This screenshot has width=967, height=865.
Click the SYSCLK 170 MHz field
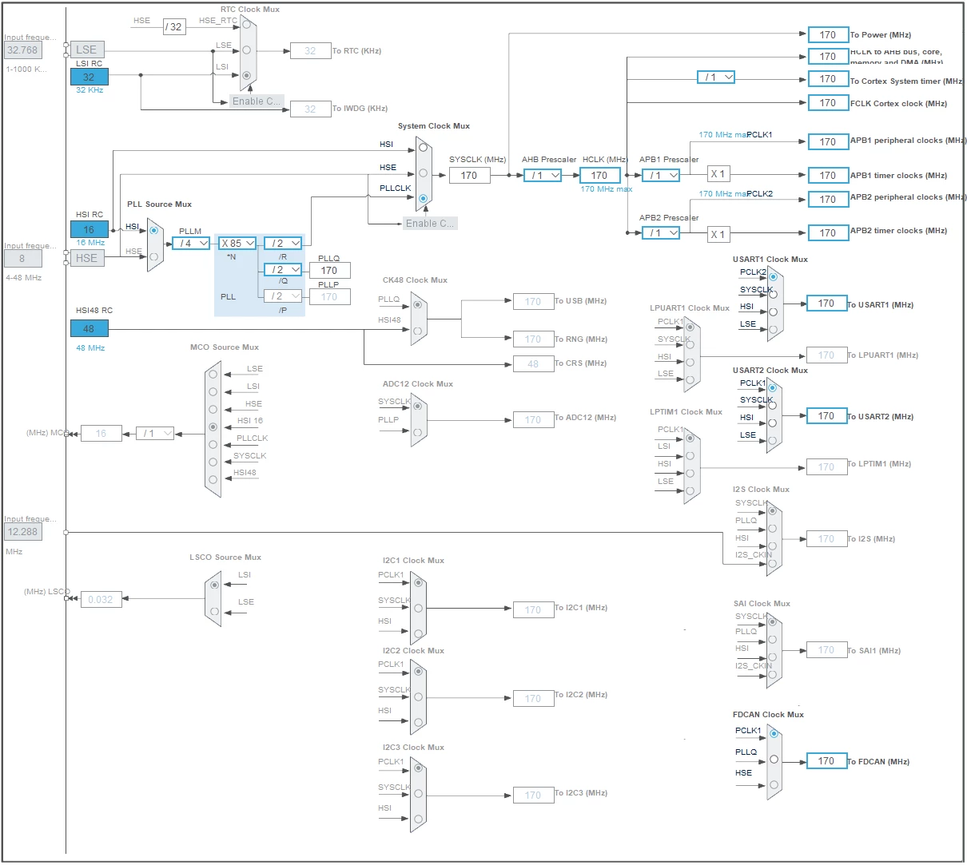[470, 175]
